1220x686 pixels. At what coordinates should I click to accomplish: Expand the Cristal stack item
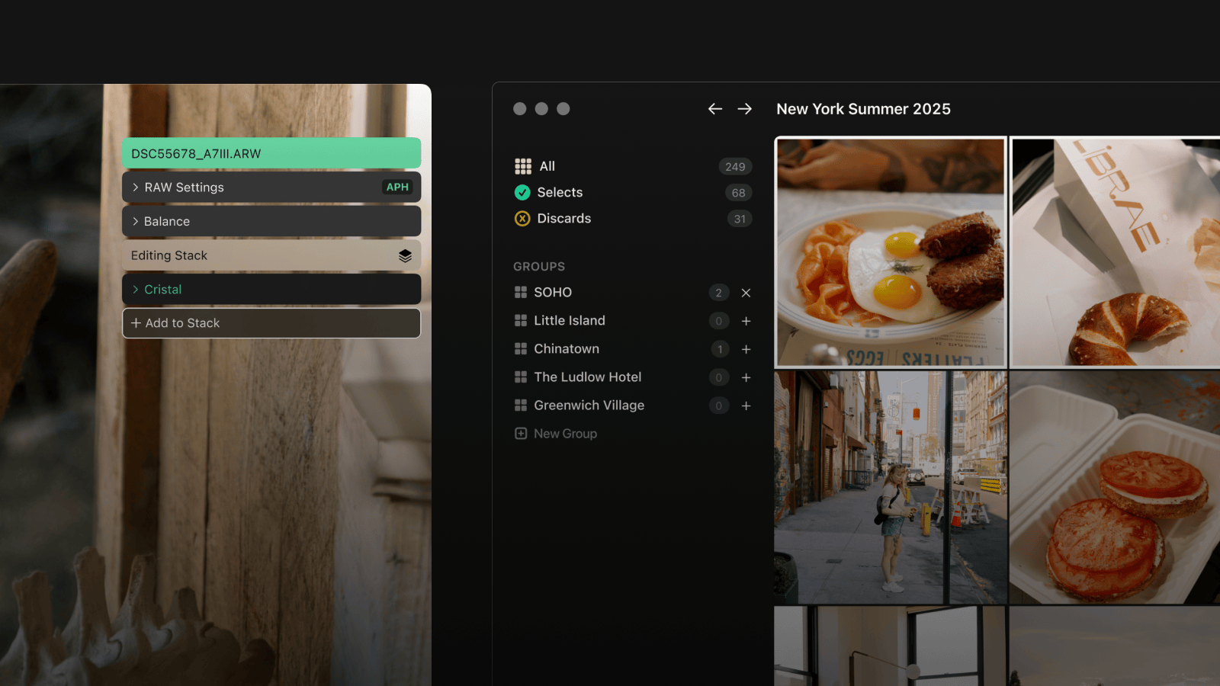[x=136, y=290]
